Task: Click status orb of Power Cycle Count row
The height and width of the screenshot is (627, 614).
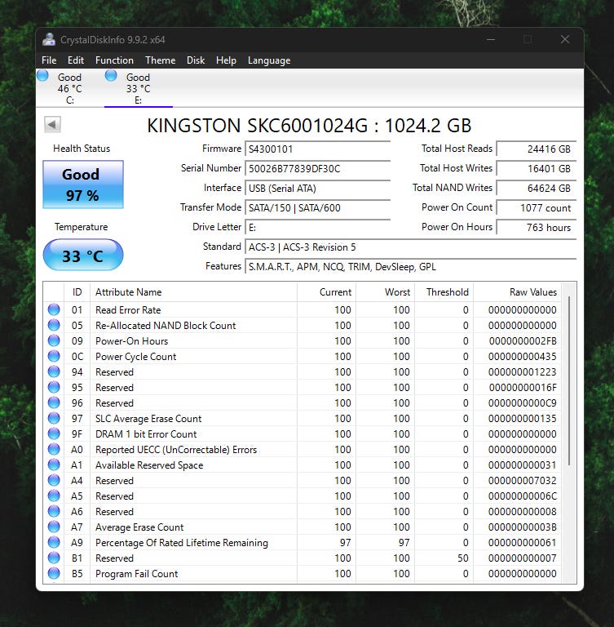Action: point(54,356)
